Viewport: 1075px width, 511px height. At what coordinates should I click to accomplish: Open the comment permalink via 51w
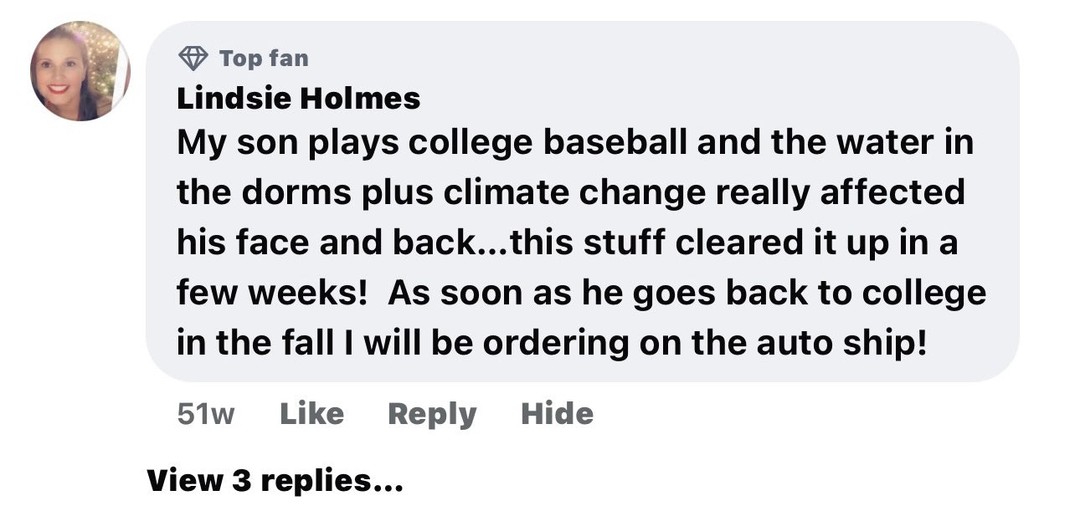click(206, 414)
